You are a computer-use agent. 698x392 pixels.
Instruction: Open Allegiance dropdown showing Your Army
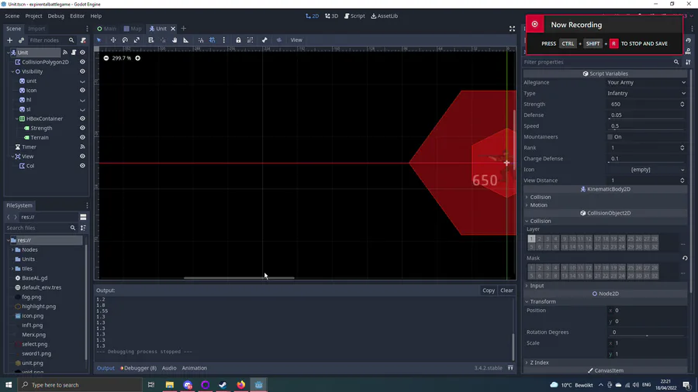pos(646,83)
